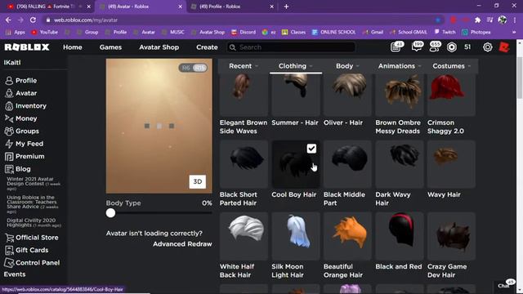Open Control Panel in the sidebar
Screen dimensions: 523x294
click(32, 263)
